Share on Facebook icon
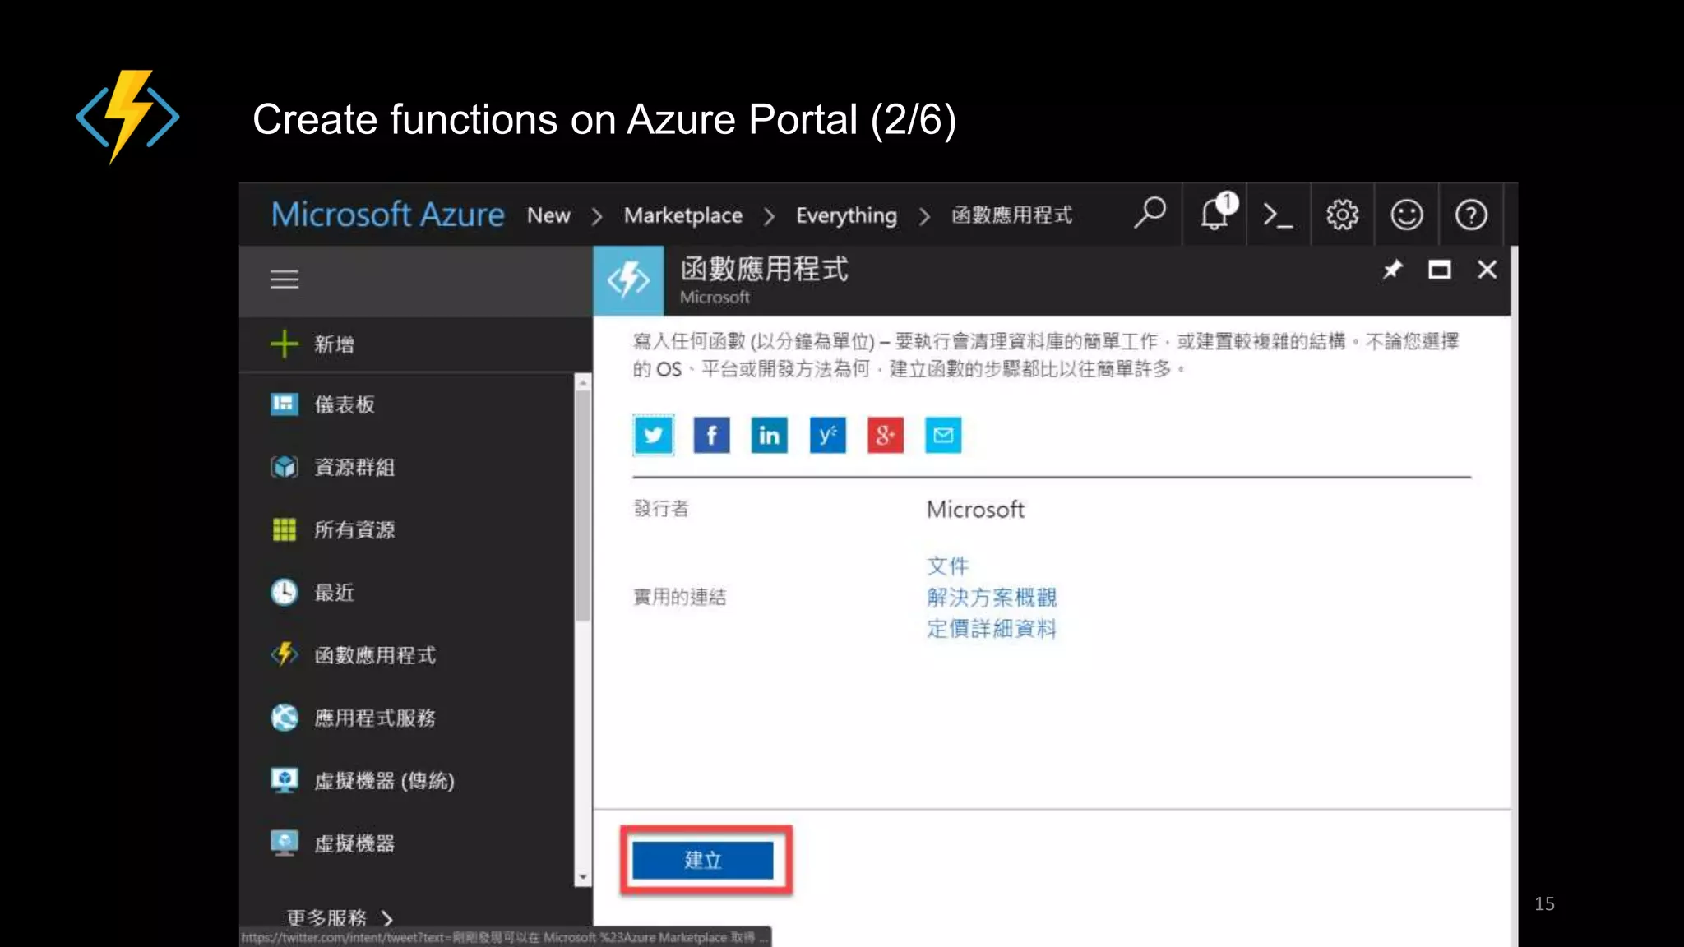Screen dimensions: 1684x947 coord(711,435)
